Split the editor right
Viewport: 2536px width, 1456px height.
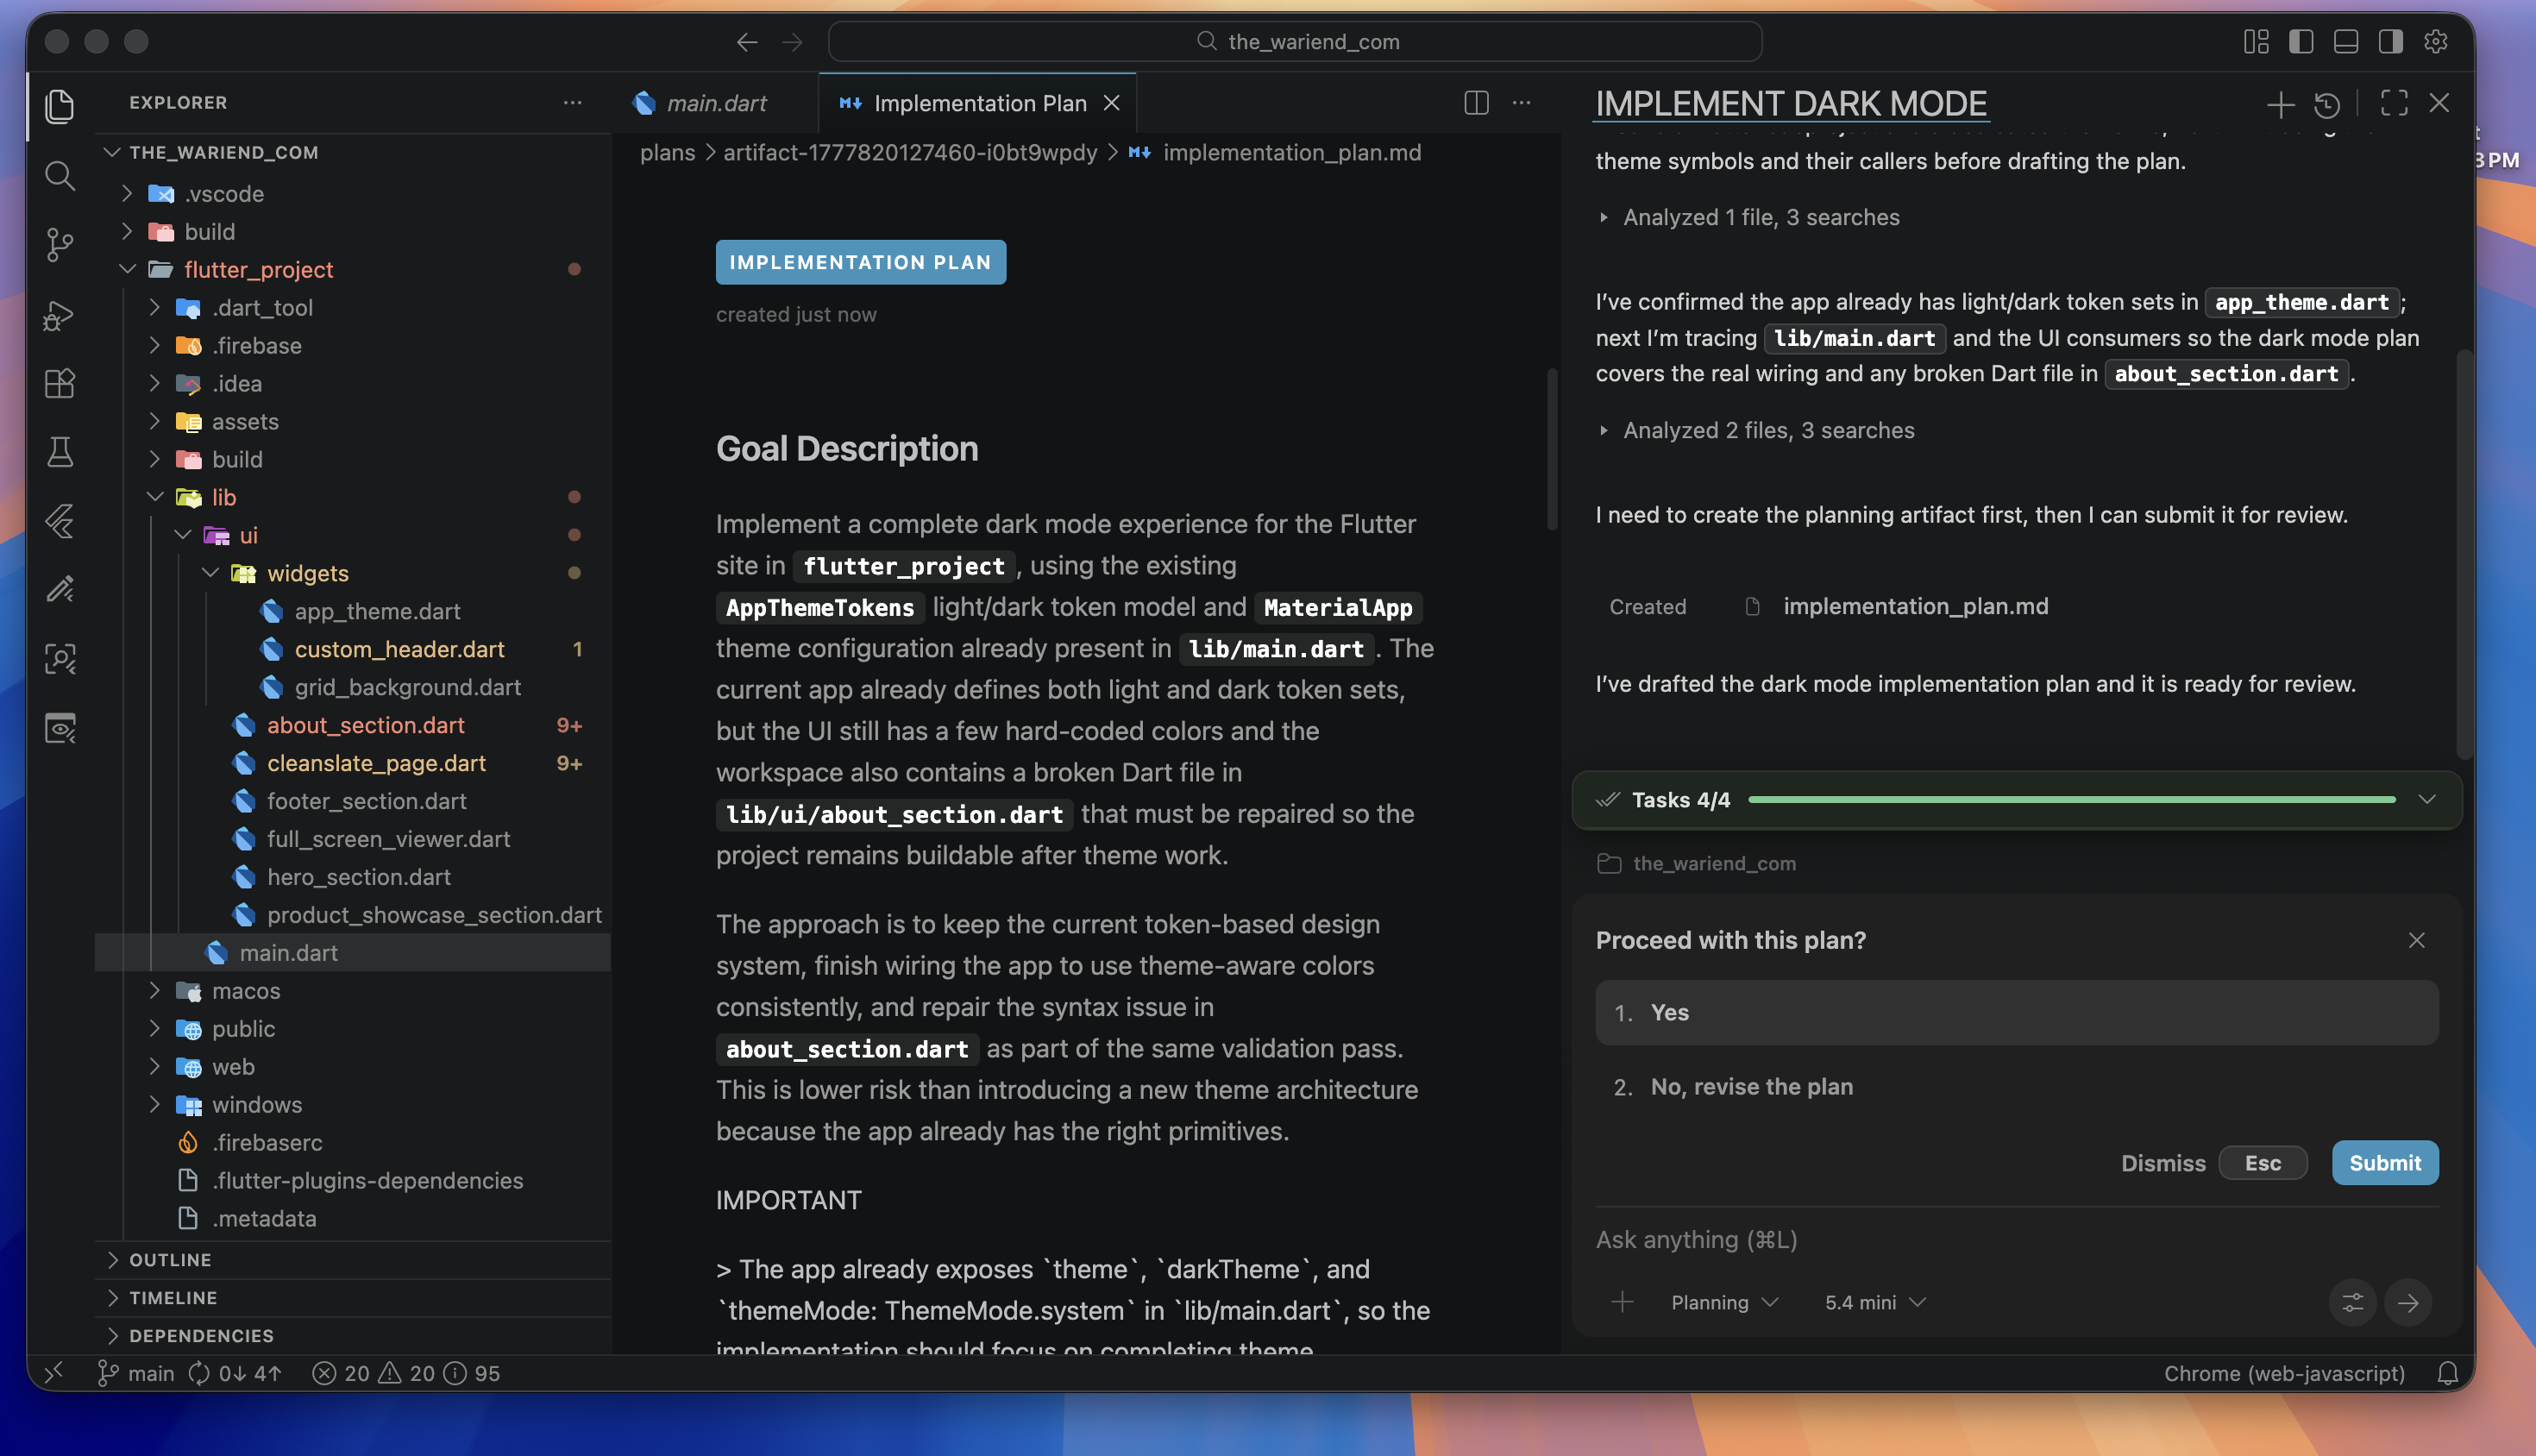point(1476,103)
